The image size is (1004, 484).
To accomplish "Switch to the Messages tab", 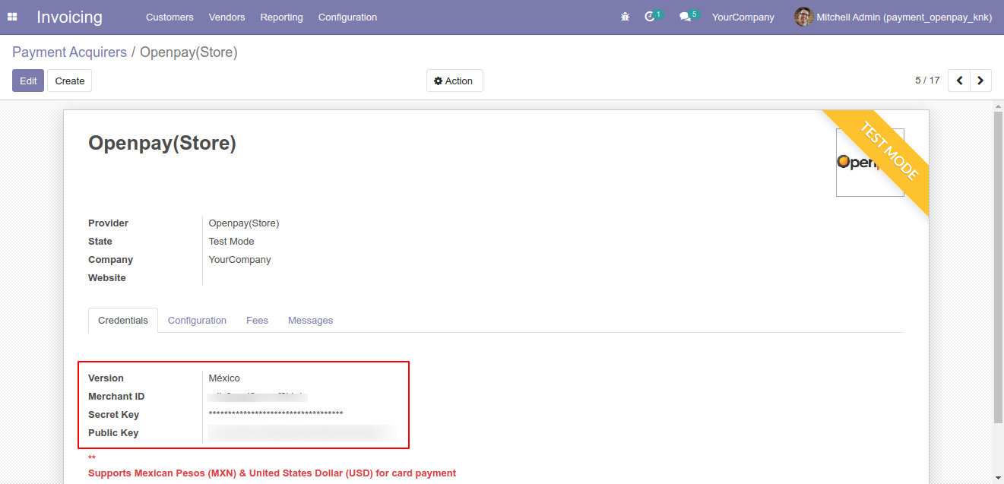I will (310, 320).
